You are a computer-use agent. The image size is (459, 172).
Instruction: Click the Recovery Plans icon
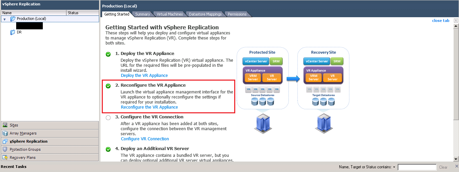click(x=5, y=157)
